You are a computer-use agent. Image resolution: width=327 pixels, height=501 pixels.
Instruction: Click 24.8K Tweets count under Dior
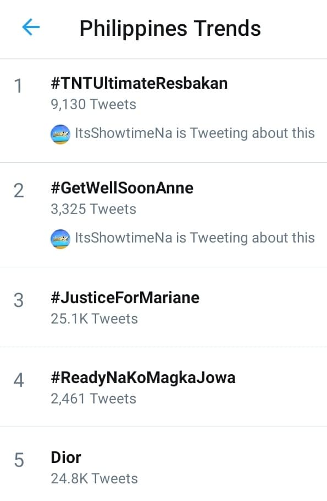tap(95, 478)
